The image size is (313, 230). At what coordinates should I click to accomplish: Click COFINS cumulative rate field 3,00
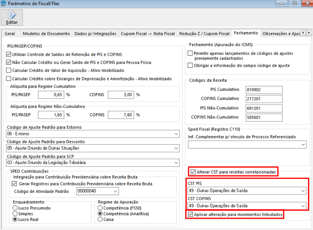121,95
